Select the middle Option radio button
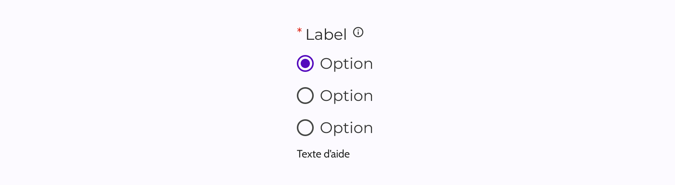 pyautogui.click(x=305, y=96)
